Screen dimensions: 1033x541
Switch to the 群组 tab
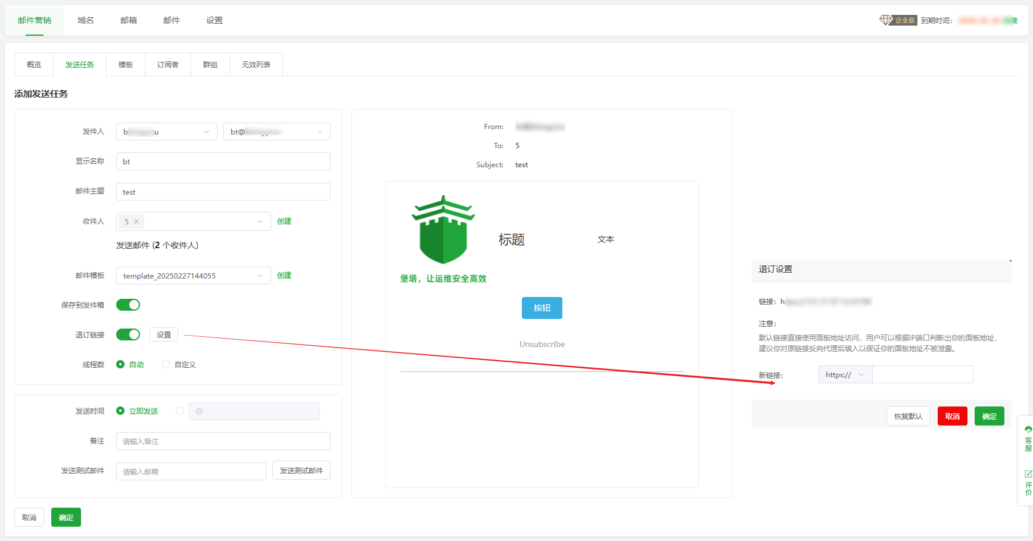[210, 64]
